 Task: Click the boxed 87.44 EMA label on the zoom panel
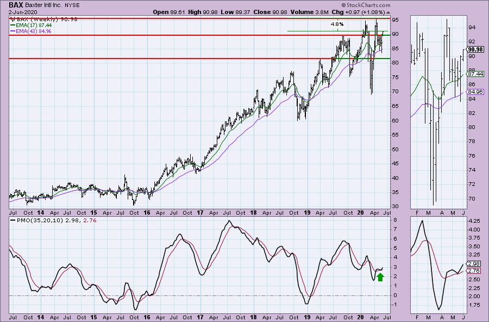[476, 74]
